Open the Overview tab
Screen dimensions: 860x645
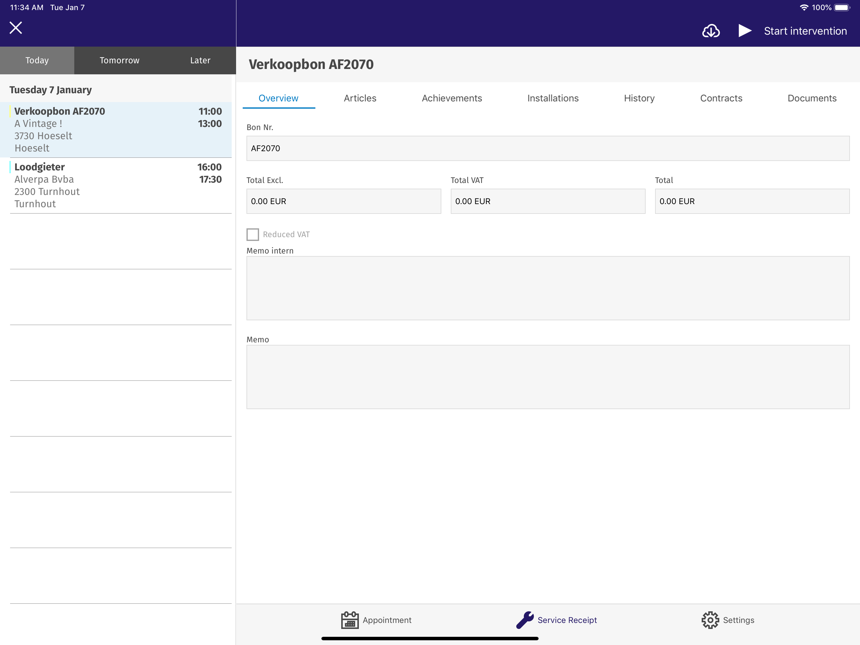[278, 99]
